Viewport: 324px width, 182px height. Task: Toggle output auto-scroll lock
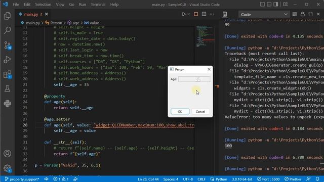(302, 14)
